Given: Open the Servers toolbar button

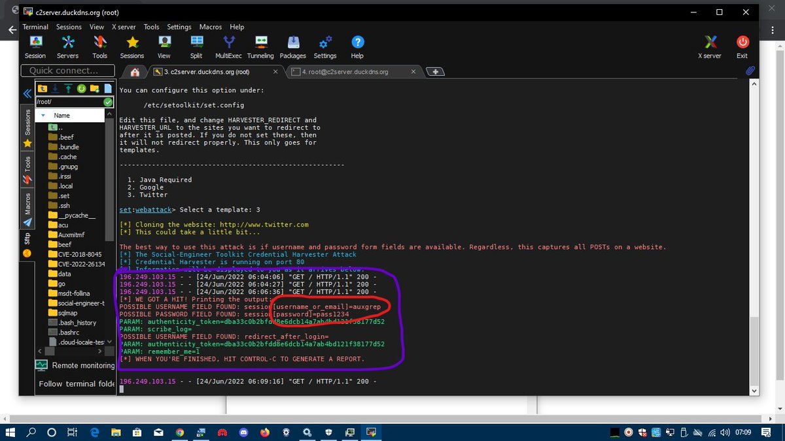Looking at the screenshot, I should point(67,47).
